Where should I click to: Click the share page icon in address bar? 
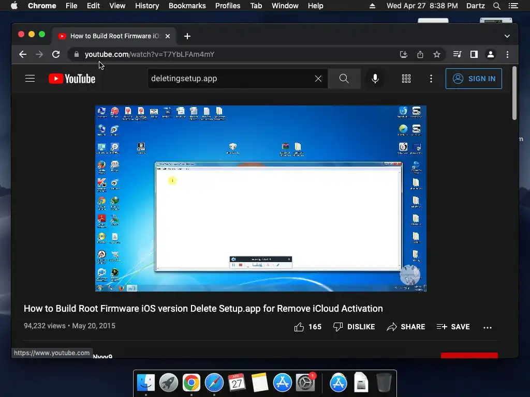pyautogui.click(x=420, y=54)
